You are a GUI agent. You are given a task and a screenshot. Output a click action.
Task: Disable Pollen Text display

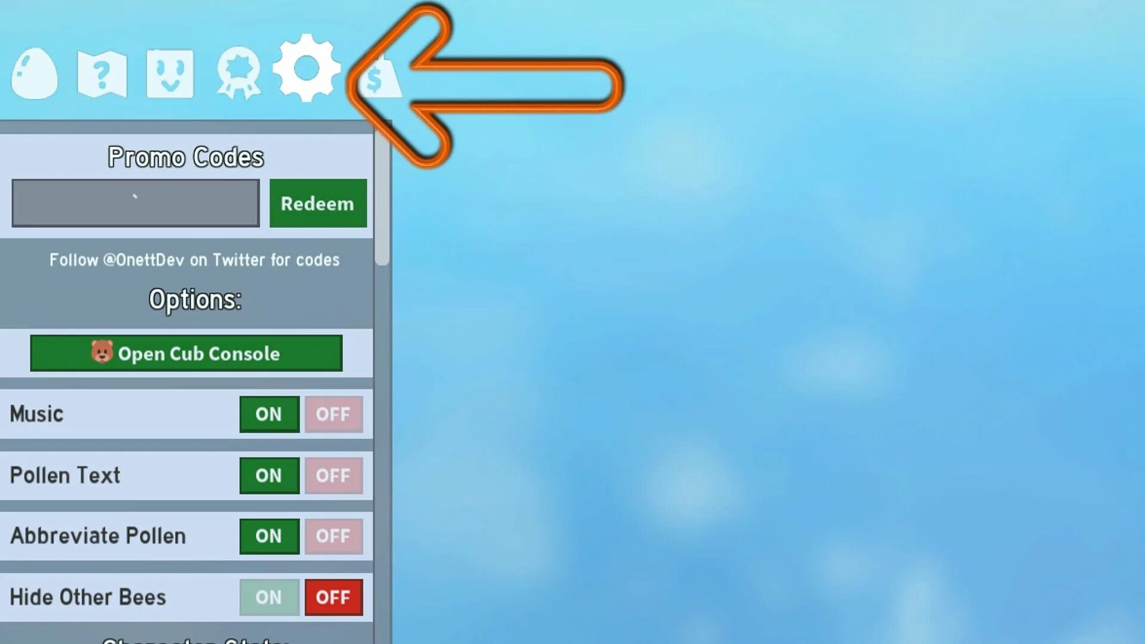tap(333, 476)
